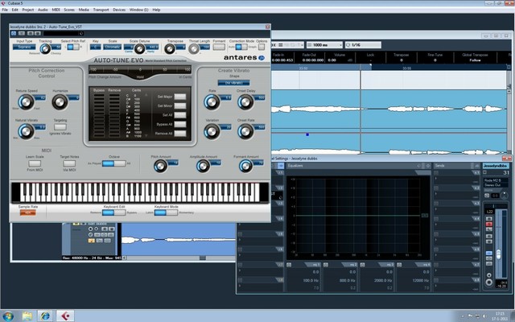Open the Audio menu
The image size is (515, 322).
43,10
